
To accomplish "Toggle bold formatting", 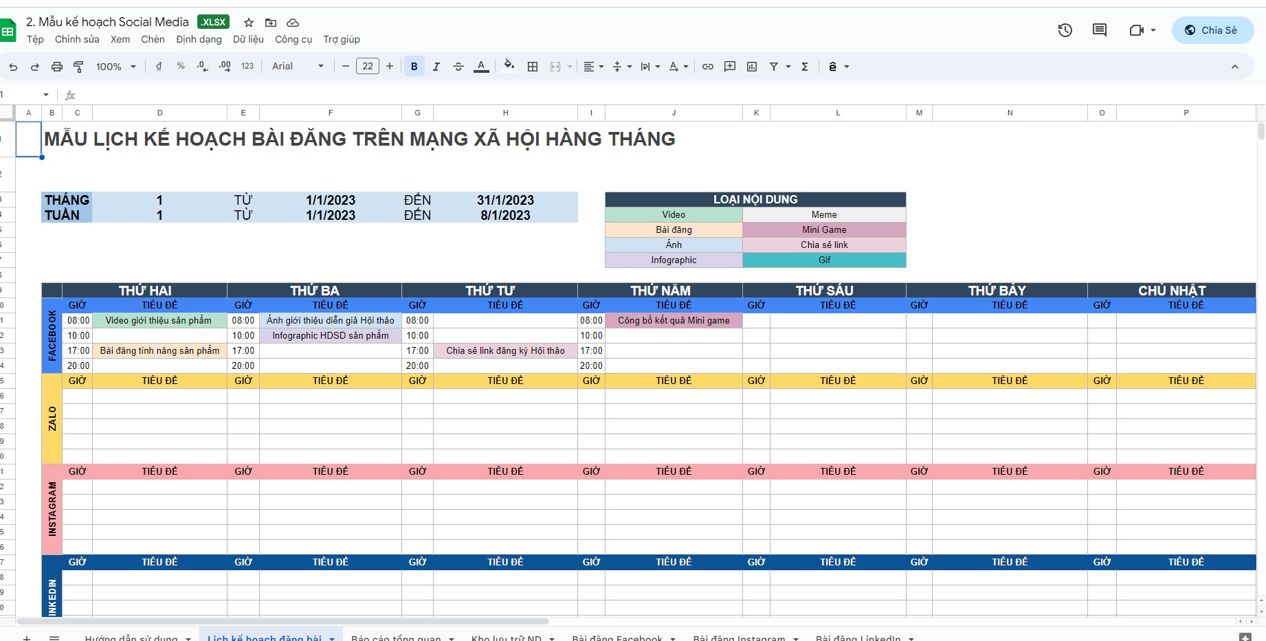I will (x=414, y=66).
